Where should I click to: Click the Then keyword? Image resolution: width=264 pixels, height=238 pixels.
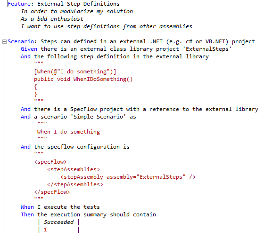click(x=27, y=214)
